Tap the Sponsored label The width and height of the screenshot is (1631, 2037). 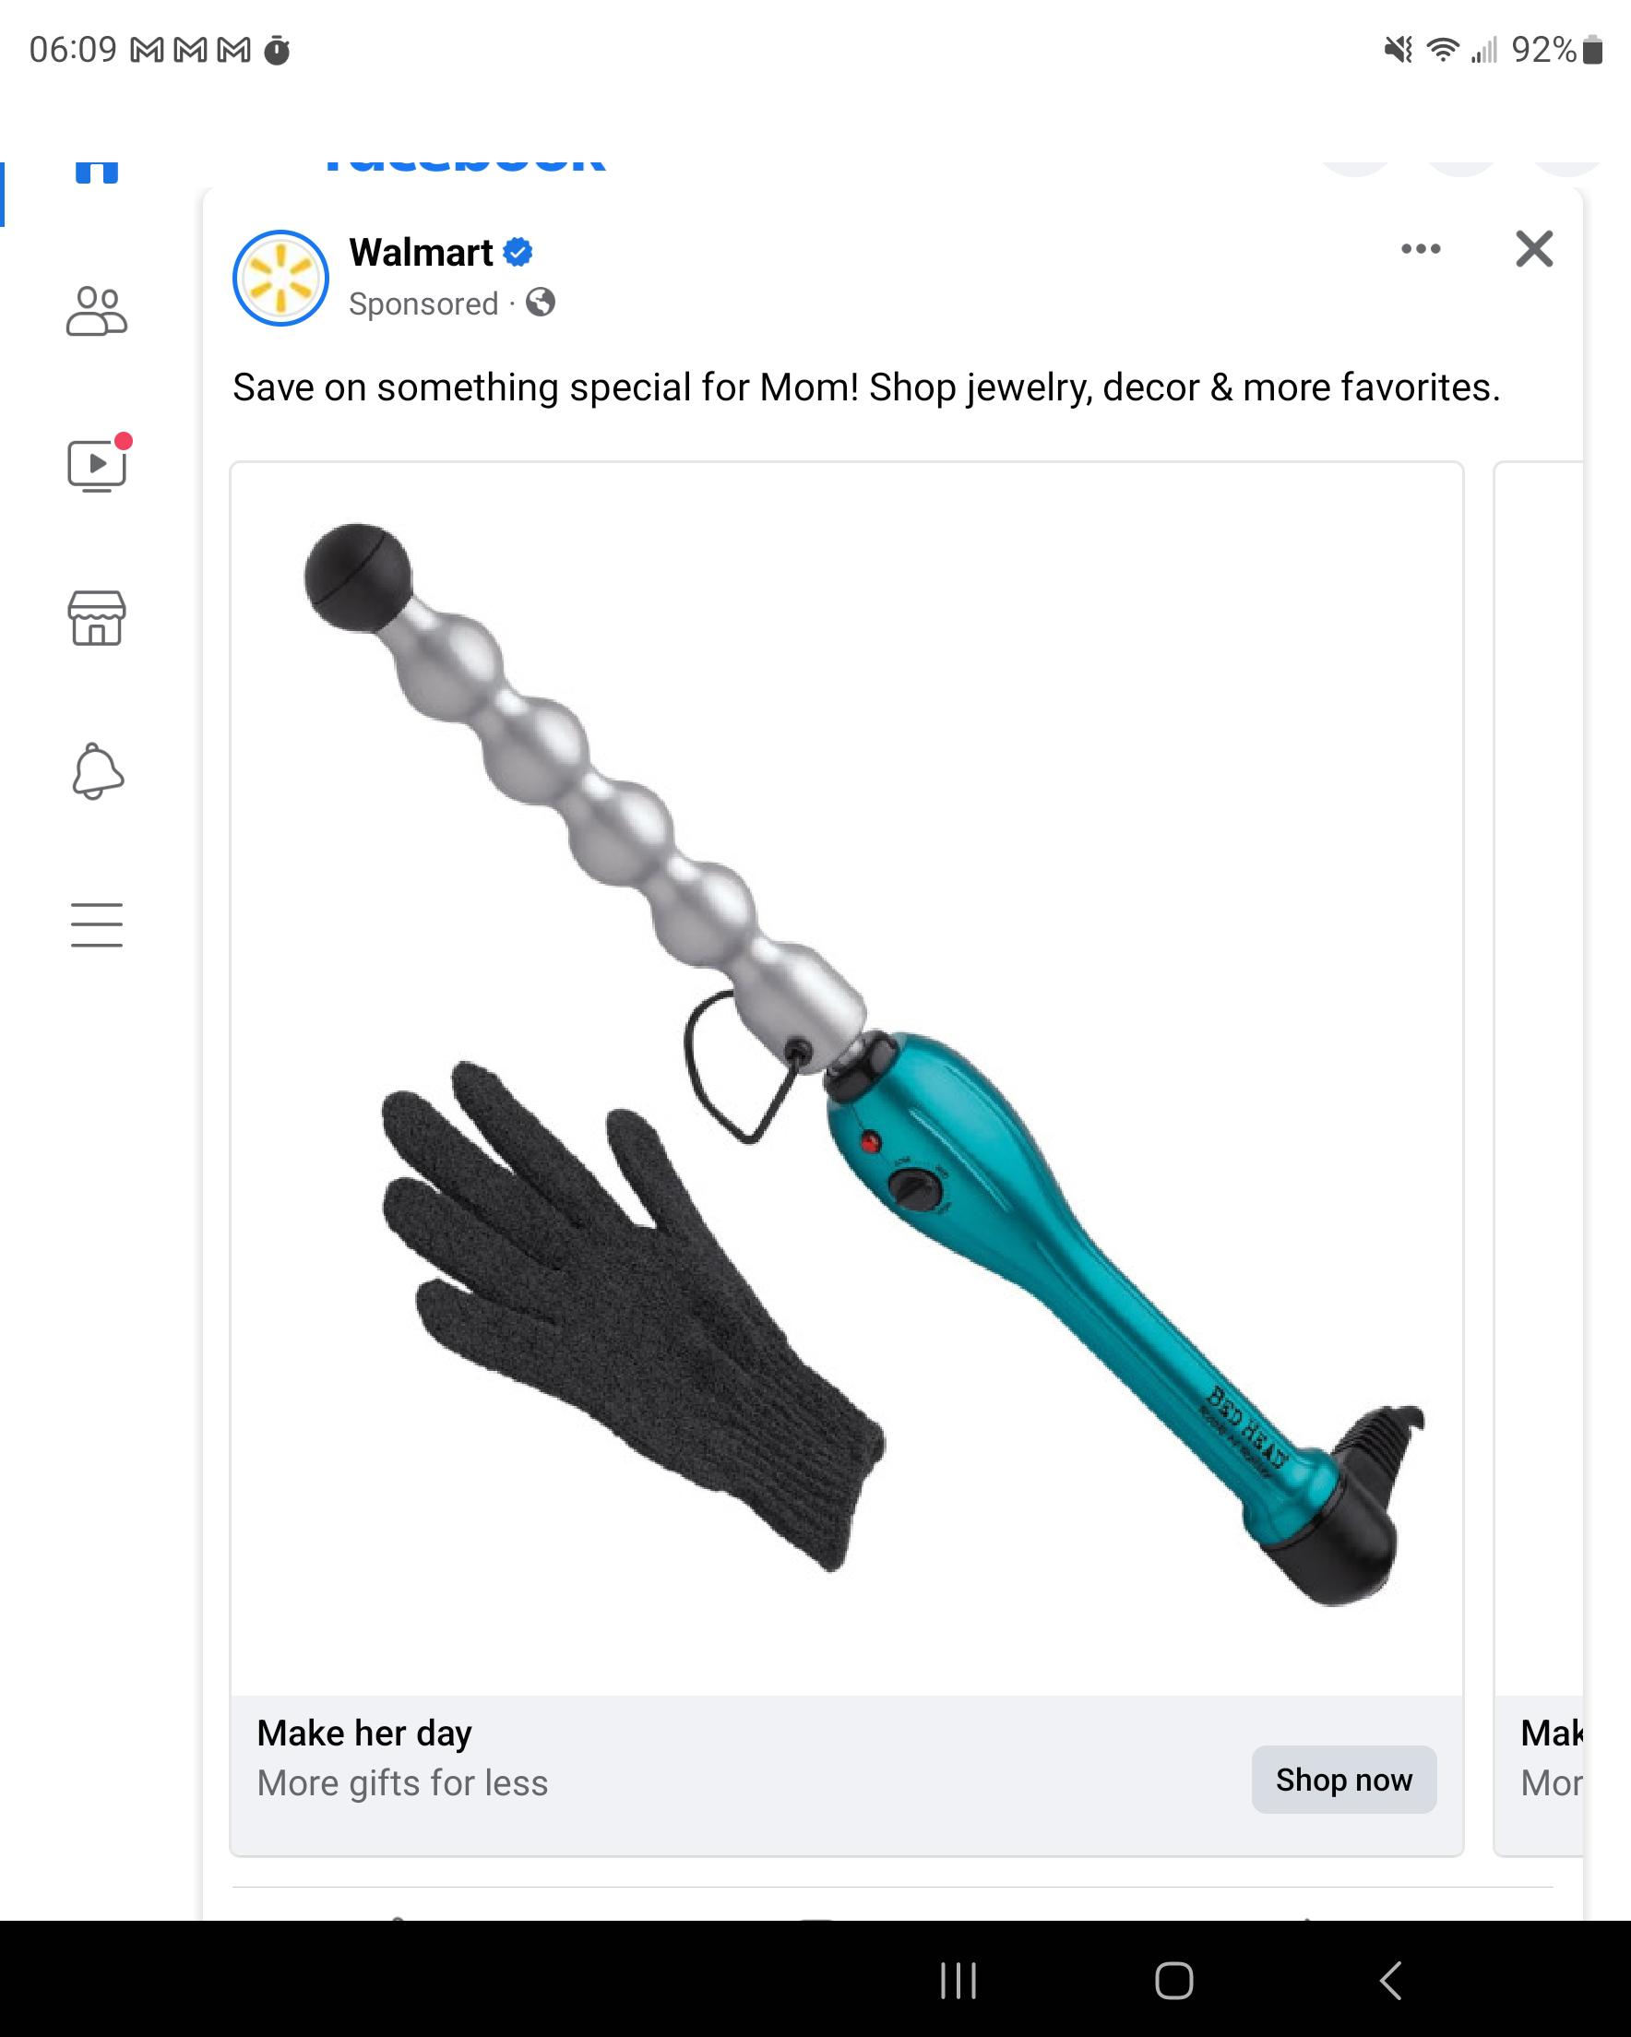click(x=423, y=304)
